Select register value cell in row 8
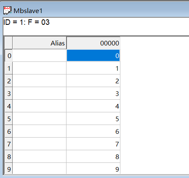 point(93,157)
